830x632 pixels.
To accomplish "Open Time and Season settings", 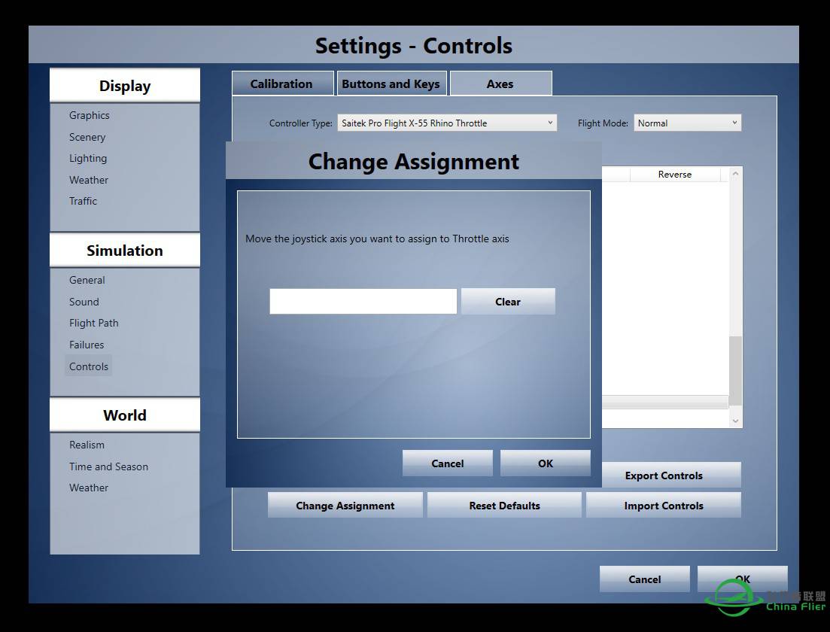I will click(x=108, y=466).
